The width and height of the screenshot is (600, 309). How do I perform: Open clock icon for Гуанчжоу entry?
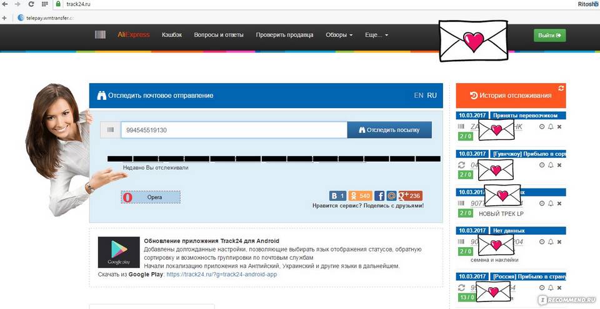tap(542, 165)
